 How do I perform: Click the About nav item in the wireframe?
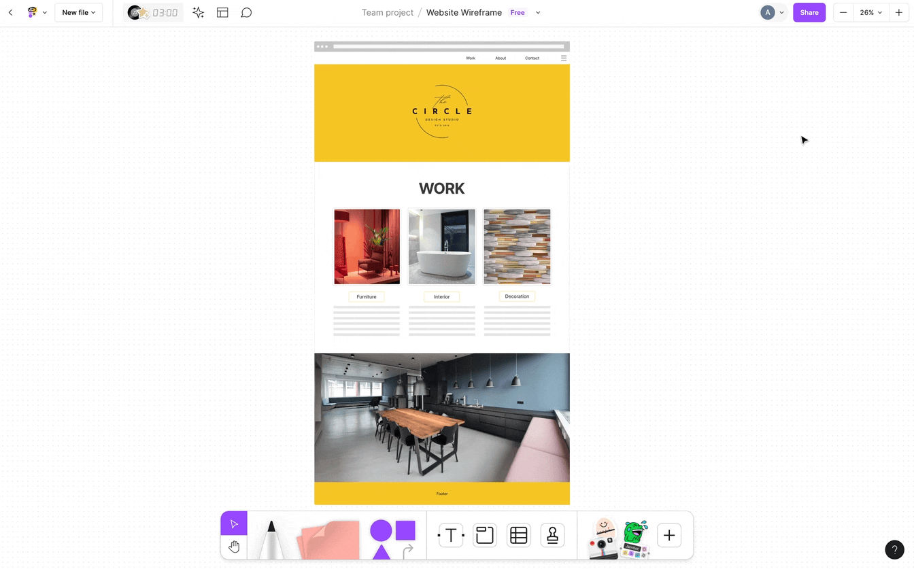click(501, 58)
